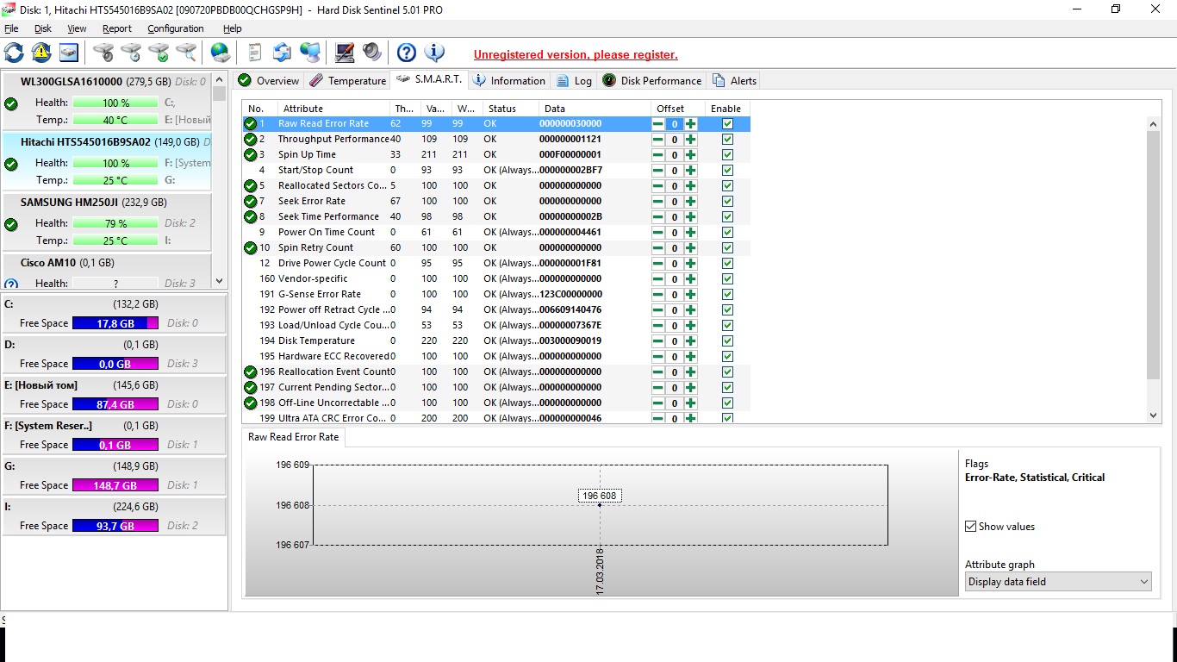Click the speaker sound toolbar icon

click(x=372, y=53)
